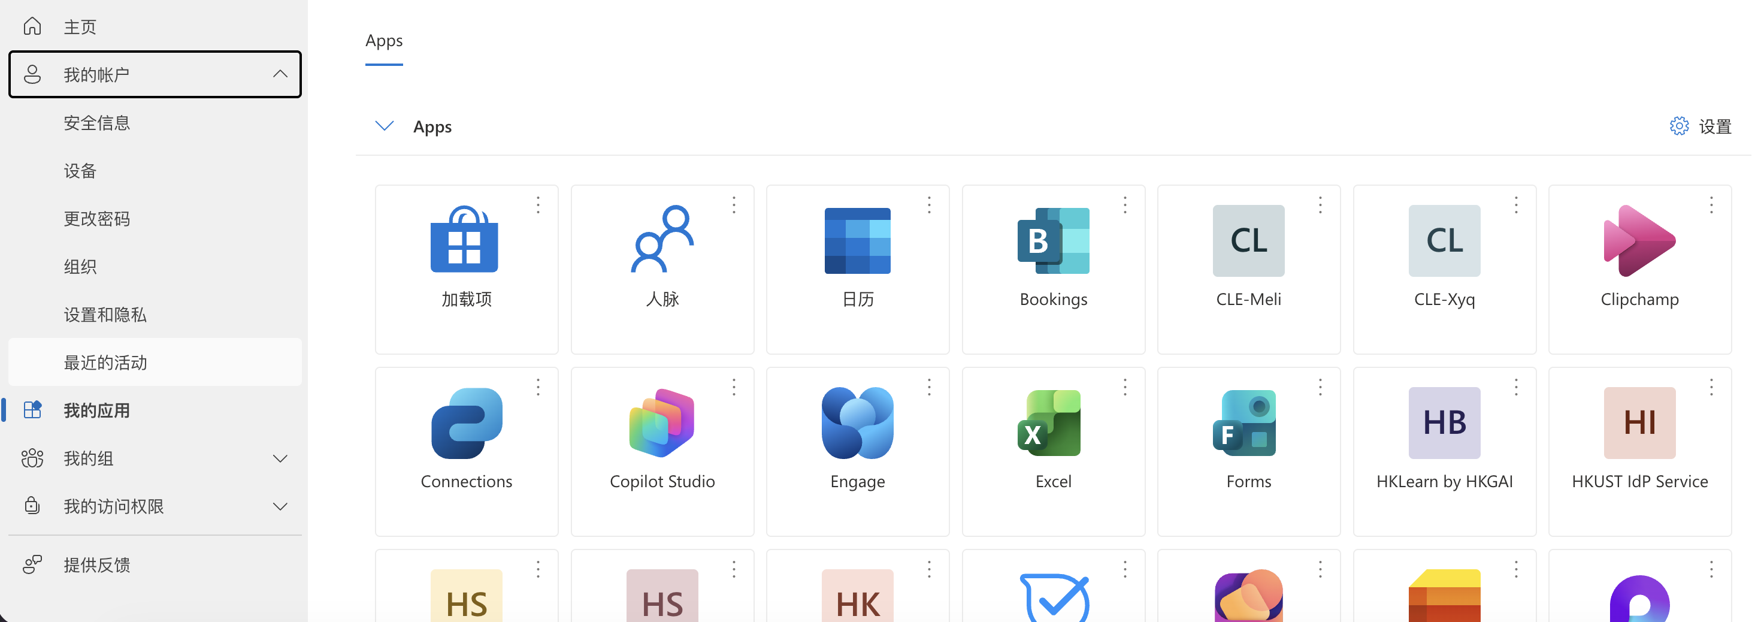This screenshot has height=622, width=1761.
Task: Launch the Excel app tile
Action: (1053, 452)
